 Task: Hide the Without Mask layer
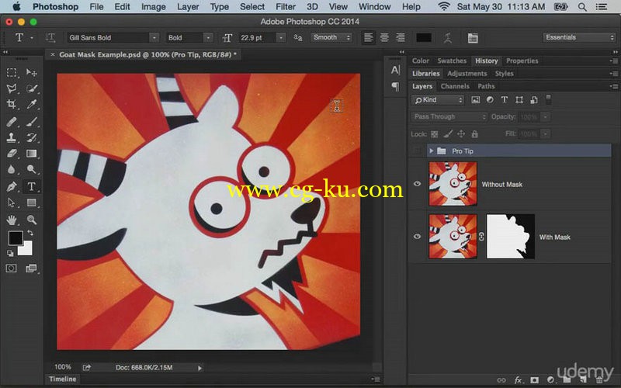[x=417, y=184]
